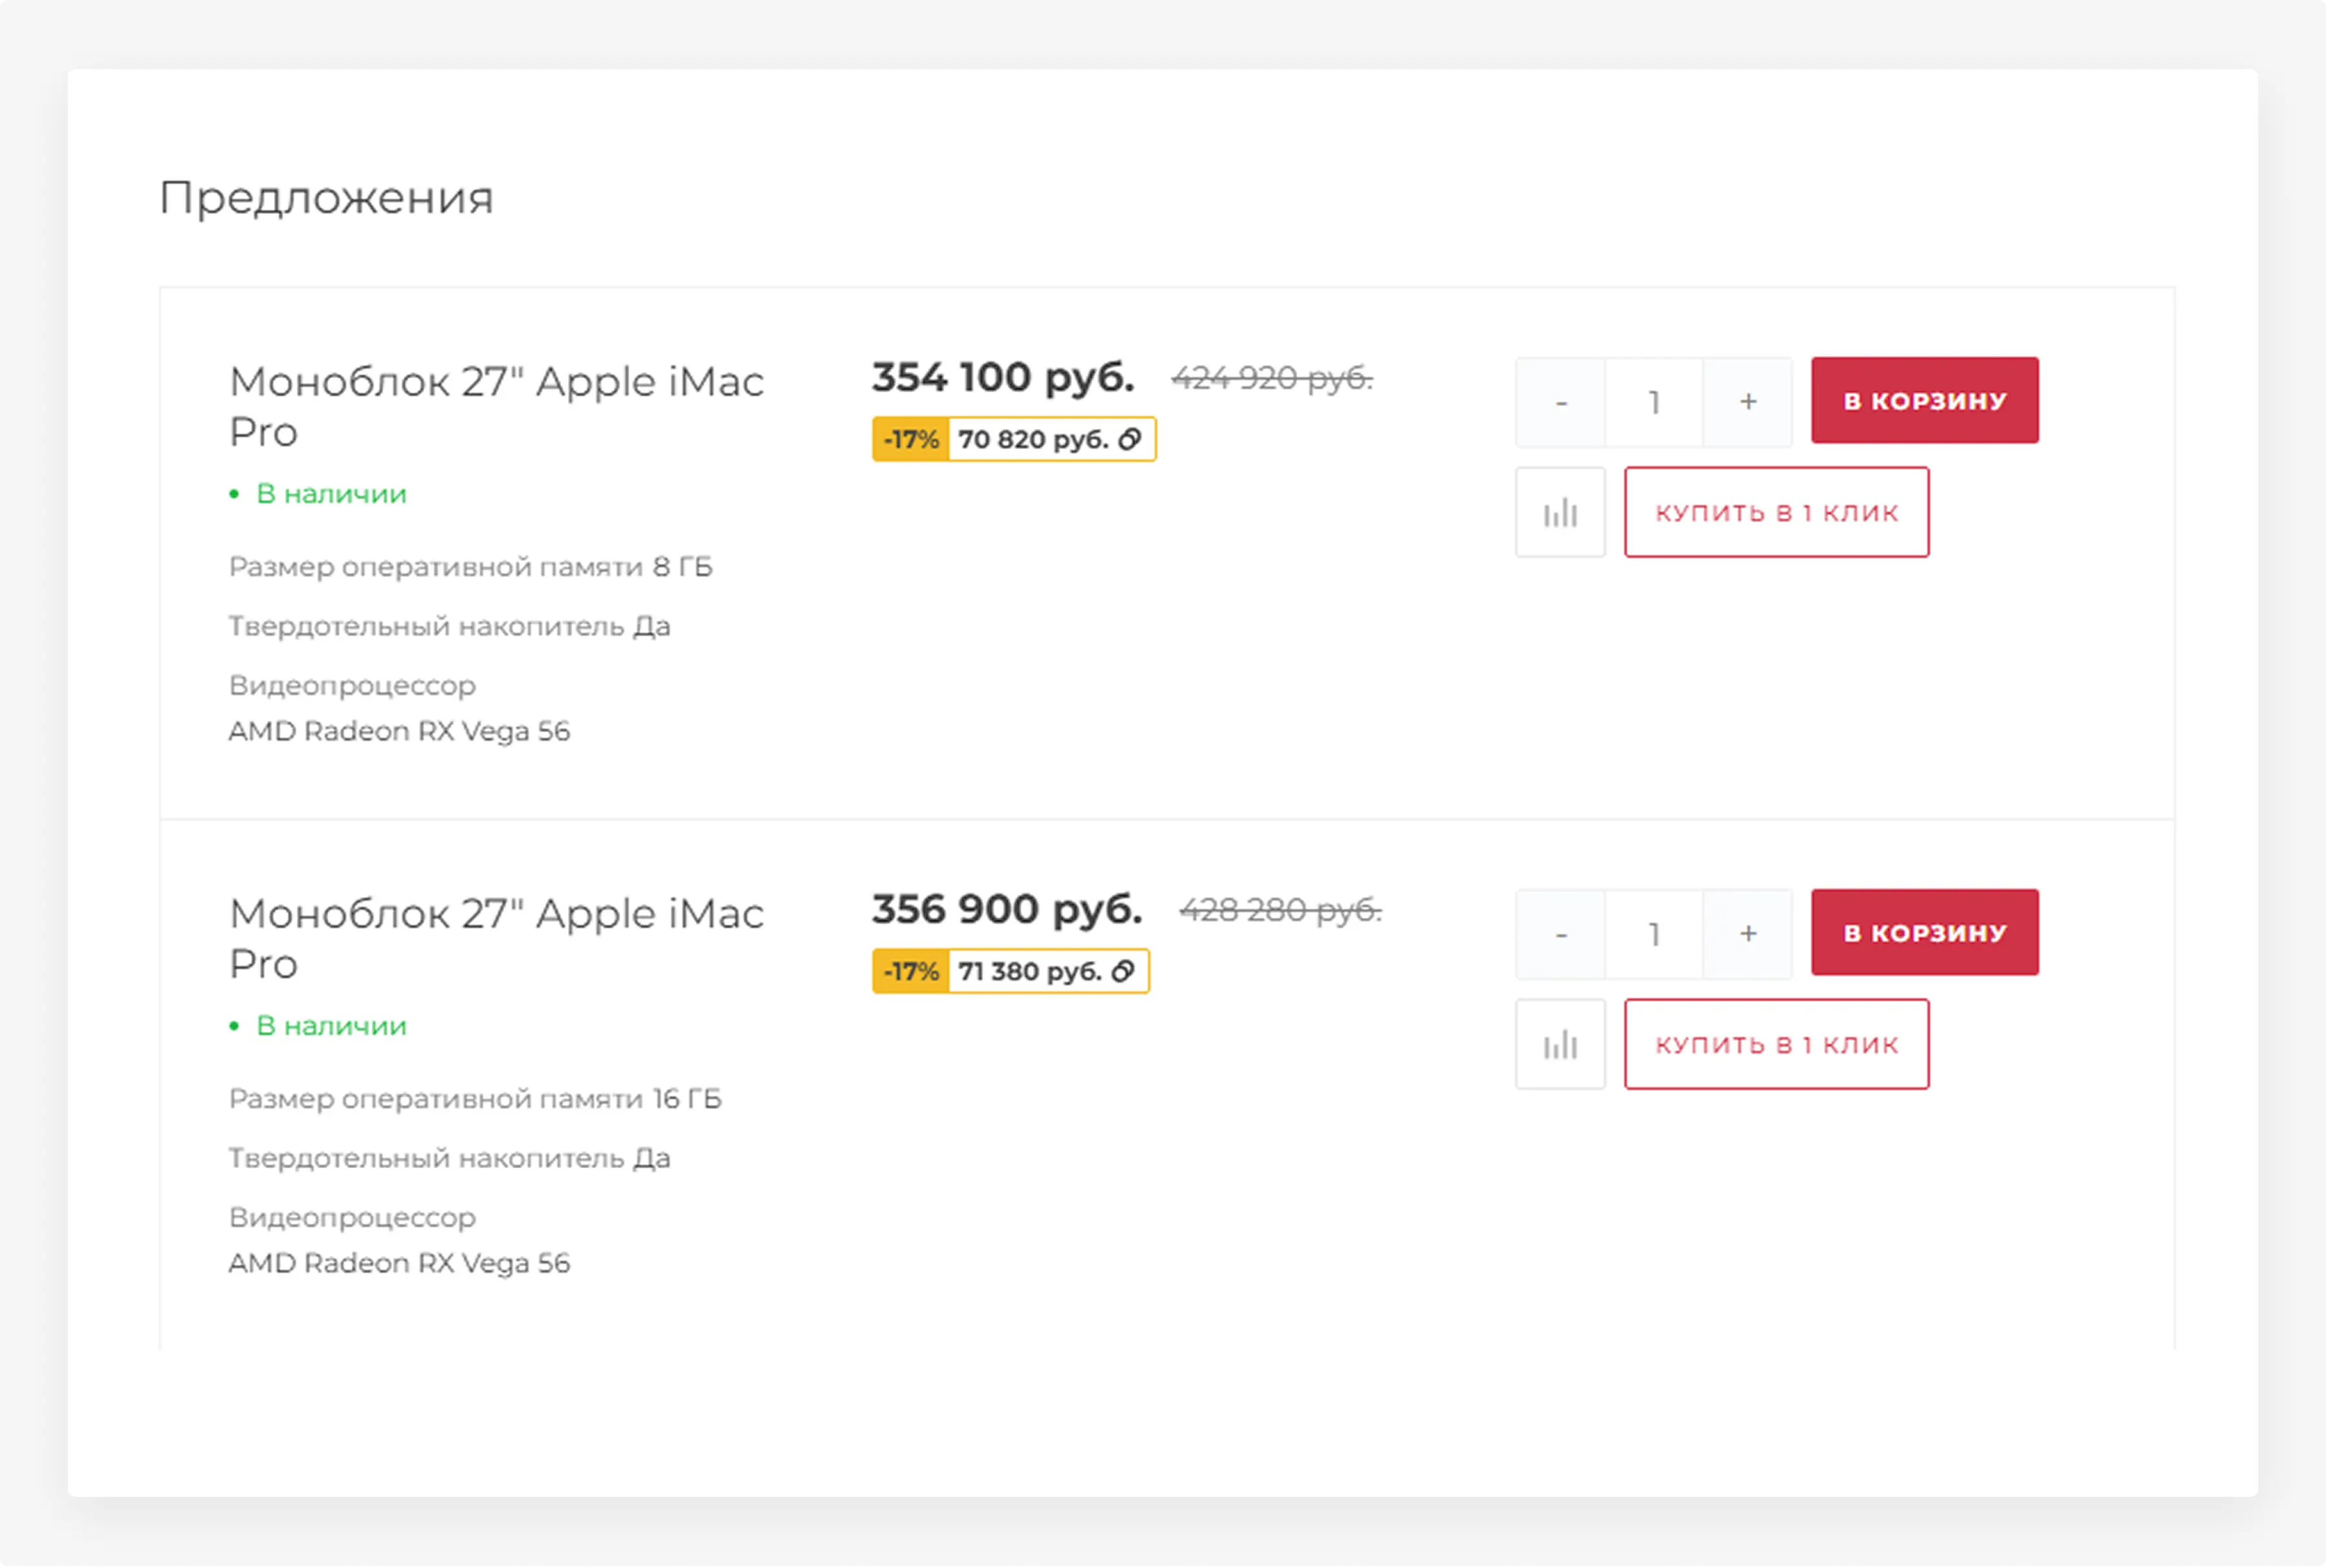Viewport: 2326px width, 1568px height.
Task: Click link icon beside 70 820 руб. savings
Action: click(1130, 440)
